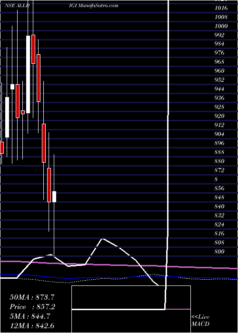Select the 12MA : 842.6 reading
238x333 pixels.
pyautogui.click(x=33, y=326)
